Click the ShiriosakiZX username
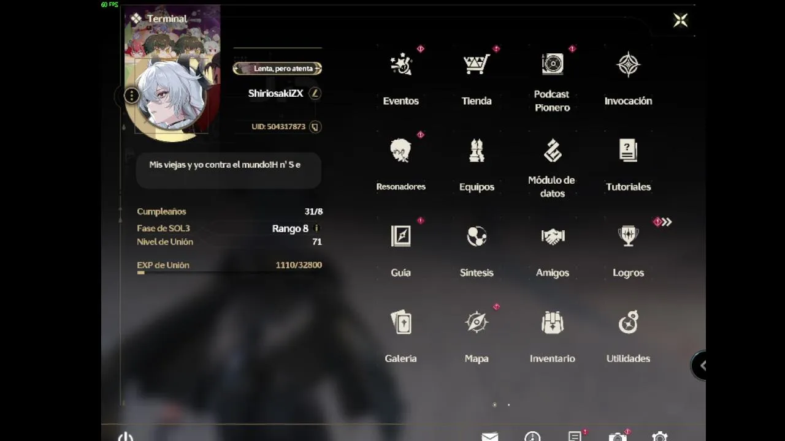This screenshot has width=785, height=441. click(x=276, y=93)
